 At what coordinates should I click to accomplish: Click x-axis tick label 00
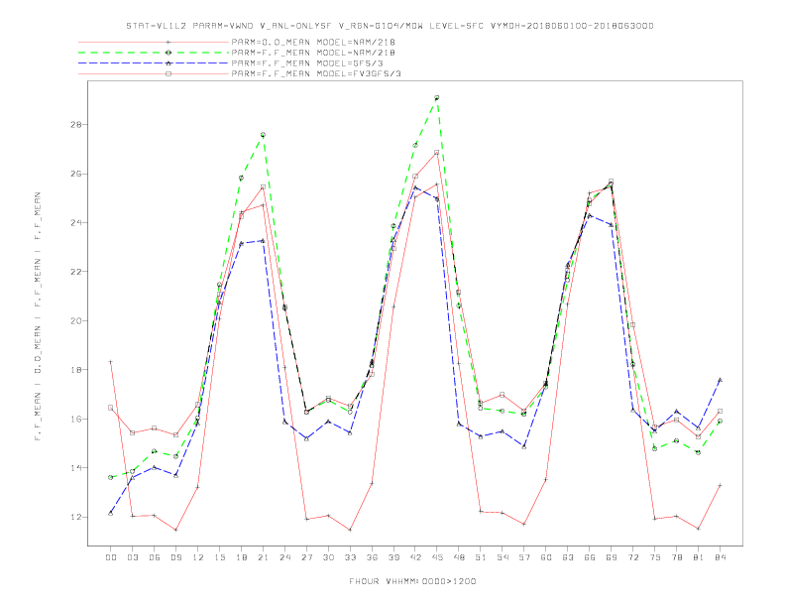click(111, 557)
